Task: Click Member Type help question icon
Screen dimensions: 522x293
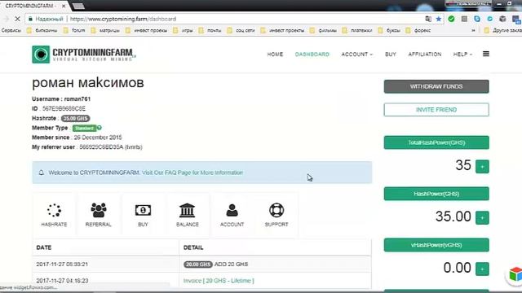Action: coord(100,128)
